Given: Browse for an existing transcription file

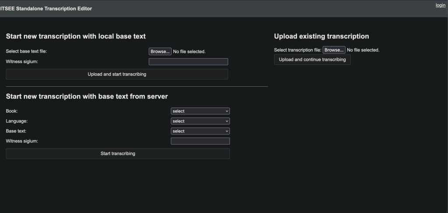Looking at the screenshot, I should coord(334,50).
